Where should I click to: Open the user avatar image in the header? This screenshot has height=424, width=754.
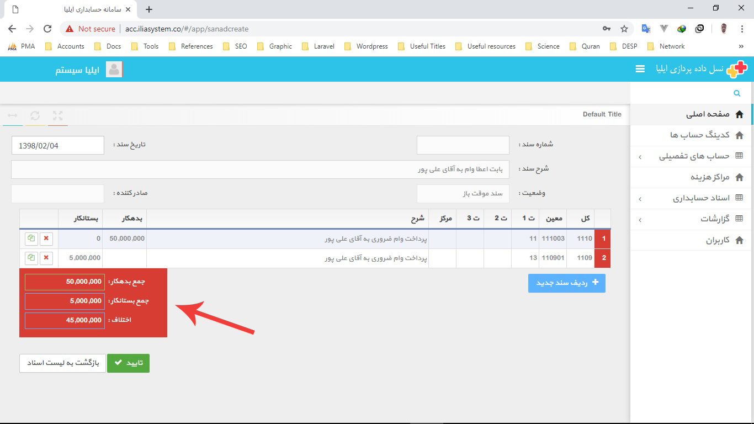[x=114, y=69]
